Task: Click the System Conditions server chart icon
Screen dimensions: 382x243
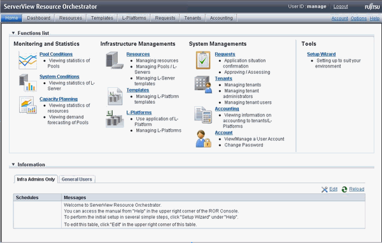Action: [28, 83]
